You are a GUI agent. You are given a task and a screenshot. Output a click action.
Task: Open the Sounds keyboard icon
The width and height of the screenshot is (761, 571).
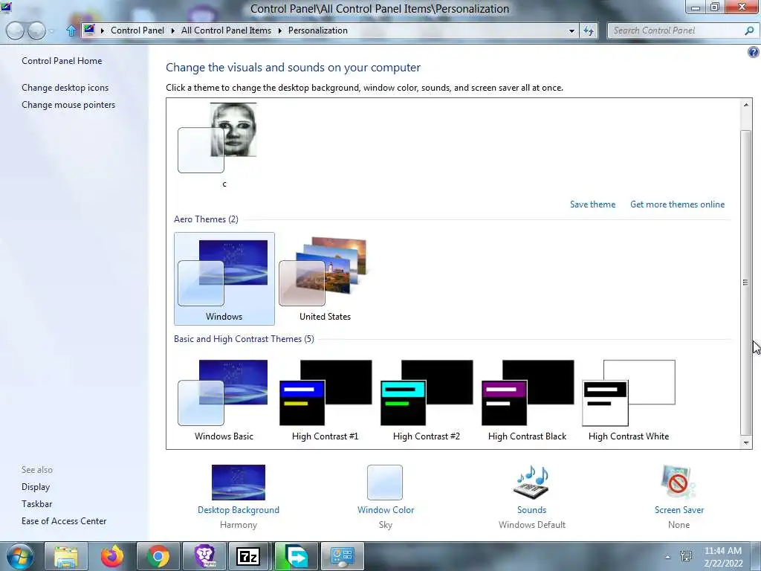[x=531, y=483]
